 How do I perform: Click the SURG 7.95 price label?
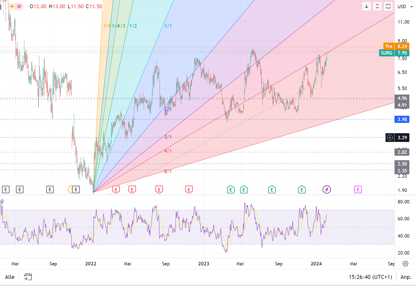[x=394, y=53]
